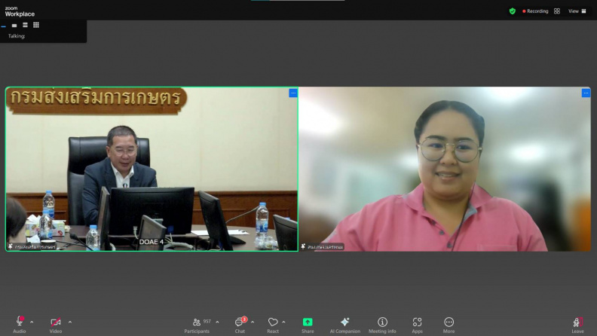Switch to grid layout in mini toolbar

pos(36,25)
